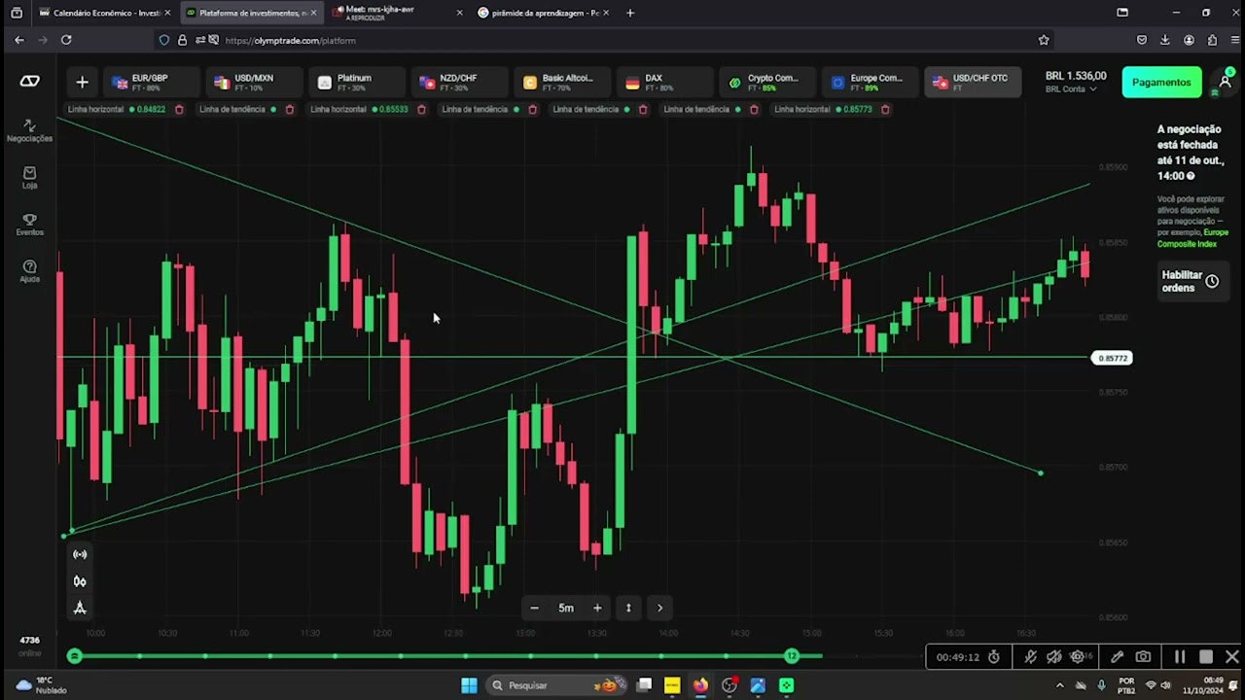Delete the horizontal line at 0.85533
This screenshot has width=1245, height=700.
tap(421, 110)
